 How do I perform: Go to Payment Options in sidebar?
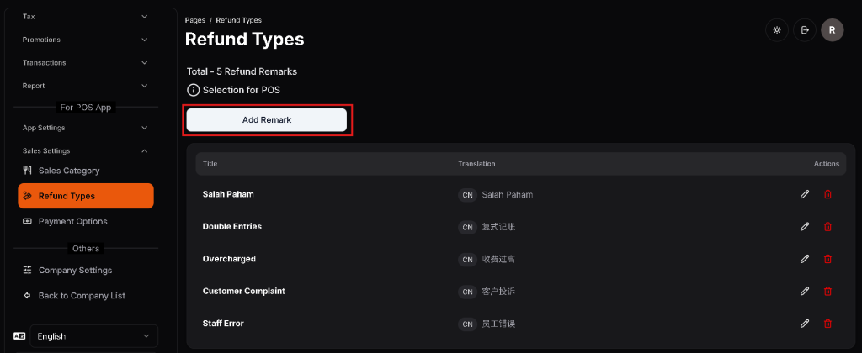(x=72, y=222)
